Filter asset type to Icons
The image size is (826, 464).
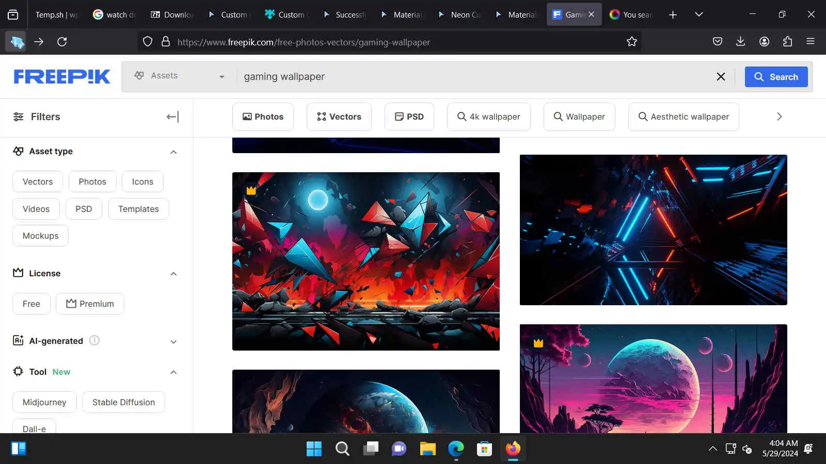coord(142,181)
